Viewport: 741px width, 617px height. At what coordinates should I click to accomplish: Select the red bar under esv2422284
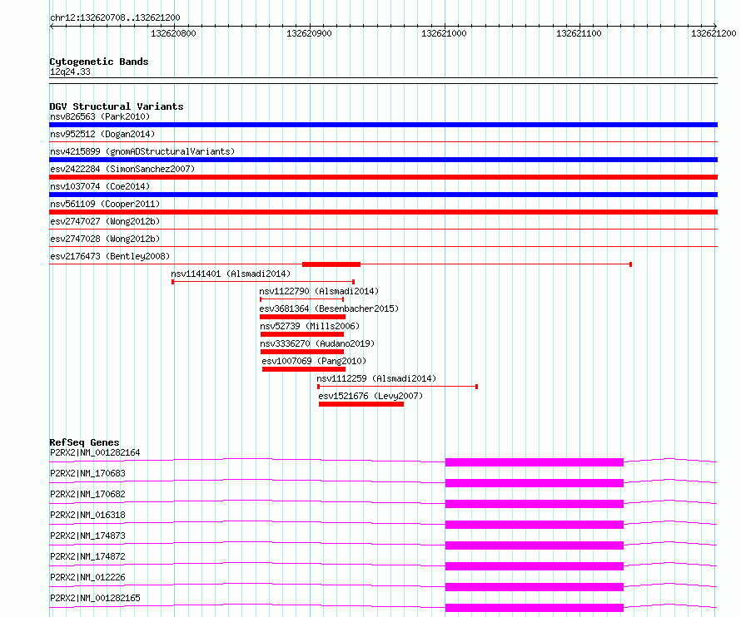click(383, 177)
